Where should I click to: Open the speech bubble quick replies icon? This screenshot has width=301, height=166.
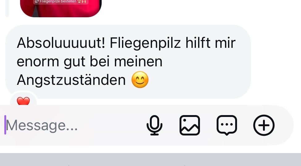pos(227,125)
